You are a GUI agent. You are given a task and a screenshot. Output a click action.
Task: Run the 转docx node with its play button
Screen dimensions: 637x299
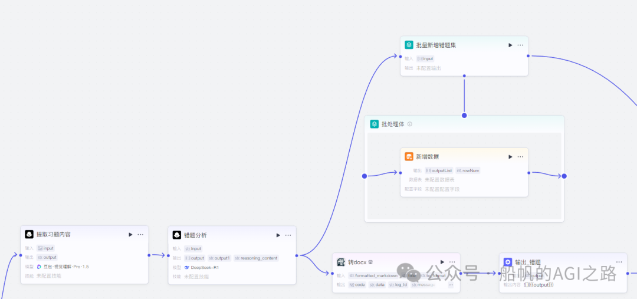[442, 262]
